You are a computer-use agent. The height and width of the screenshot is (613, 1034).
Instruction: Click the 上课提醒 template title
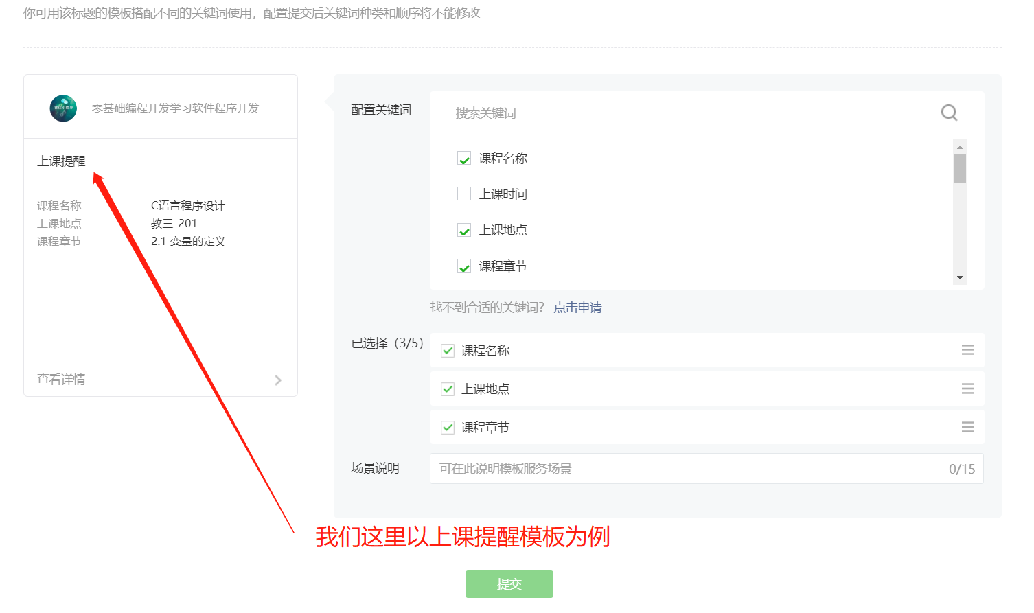click(x=61, y=161)
